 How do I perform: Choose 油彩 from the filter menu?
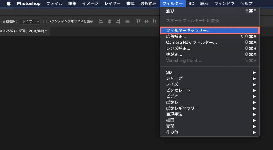coord(210,11)
